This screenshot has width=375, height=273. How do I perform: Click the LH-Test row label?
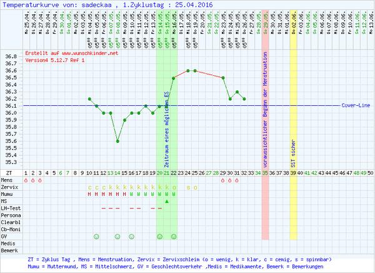tap(11, 208)
